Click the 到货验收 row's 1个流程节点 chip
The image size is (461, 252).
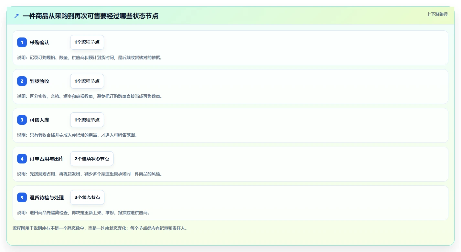pyautogui.click(x=87, y=81)
